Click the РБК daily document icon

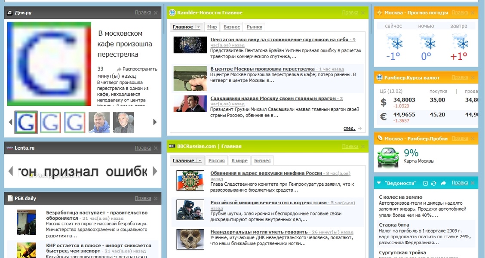10,198
